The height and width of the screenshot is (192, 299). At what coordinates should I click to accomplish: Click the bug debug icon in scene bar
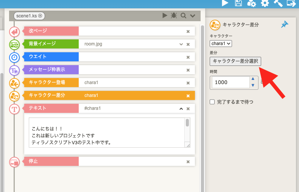pyautogui.click(x=174, y=16)
